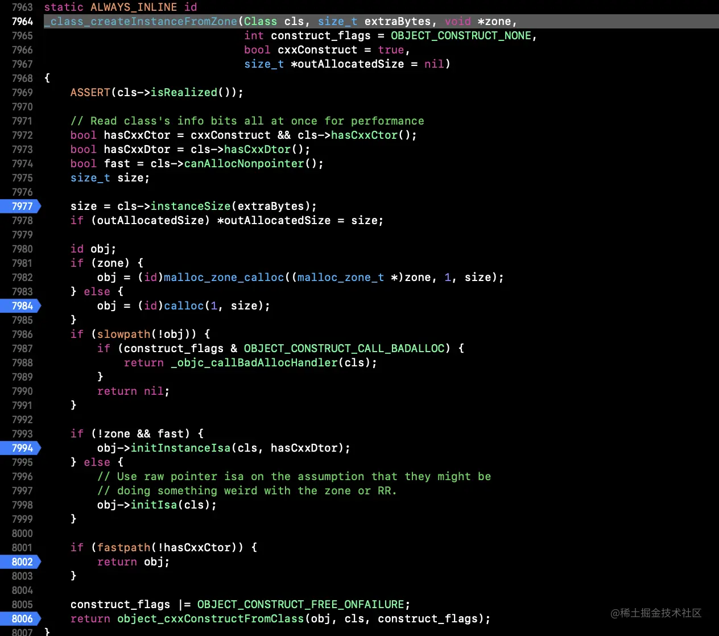Click the ASSERT macro call
The width and height of the screenshot is (719, 636).
point(90,92)
